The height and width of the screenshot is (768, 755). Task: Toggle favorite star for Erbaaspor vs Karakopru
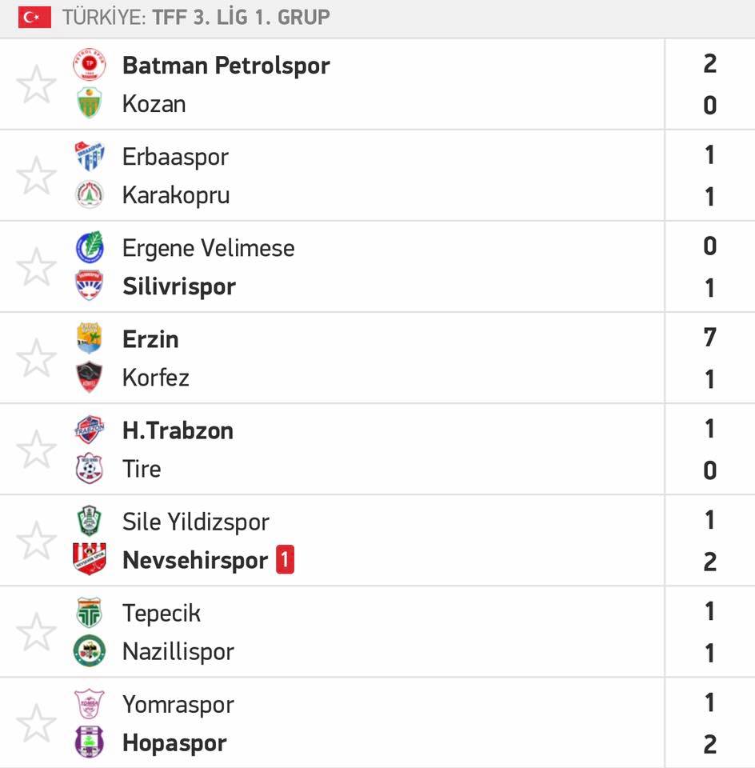[x=36, y=175]
